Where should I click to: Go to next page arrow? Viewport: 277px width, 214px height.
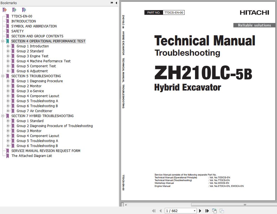200,211
